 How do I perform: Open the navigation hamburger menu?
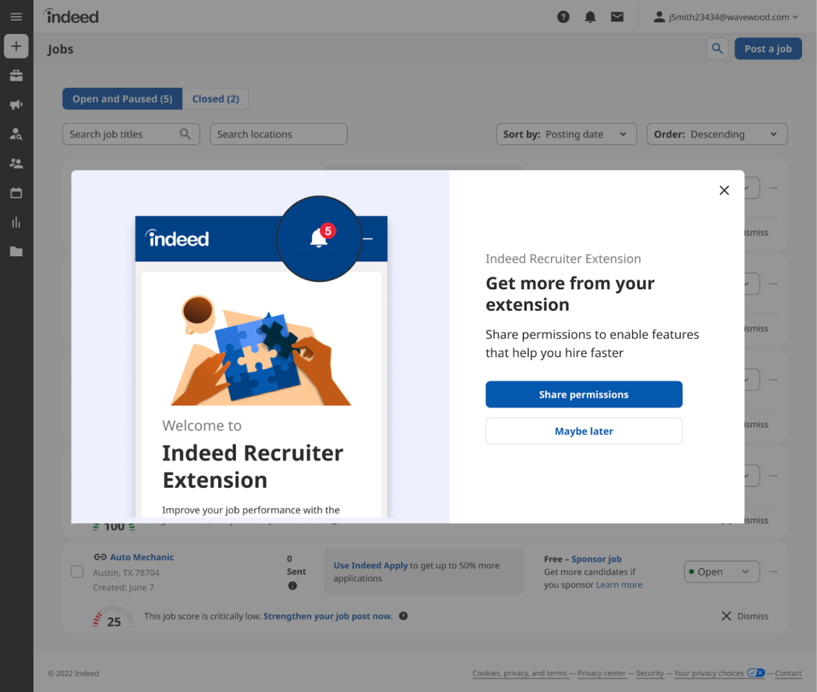16,16
